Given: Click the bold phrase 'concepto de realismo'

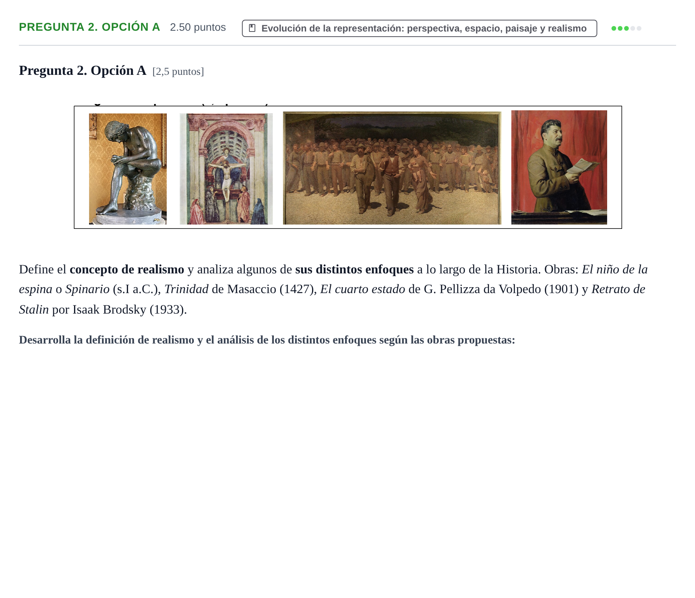Looking at the screenshot, I should coord(127,269).
